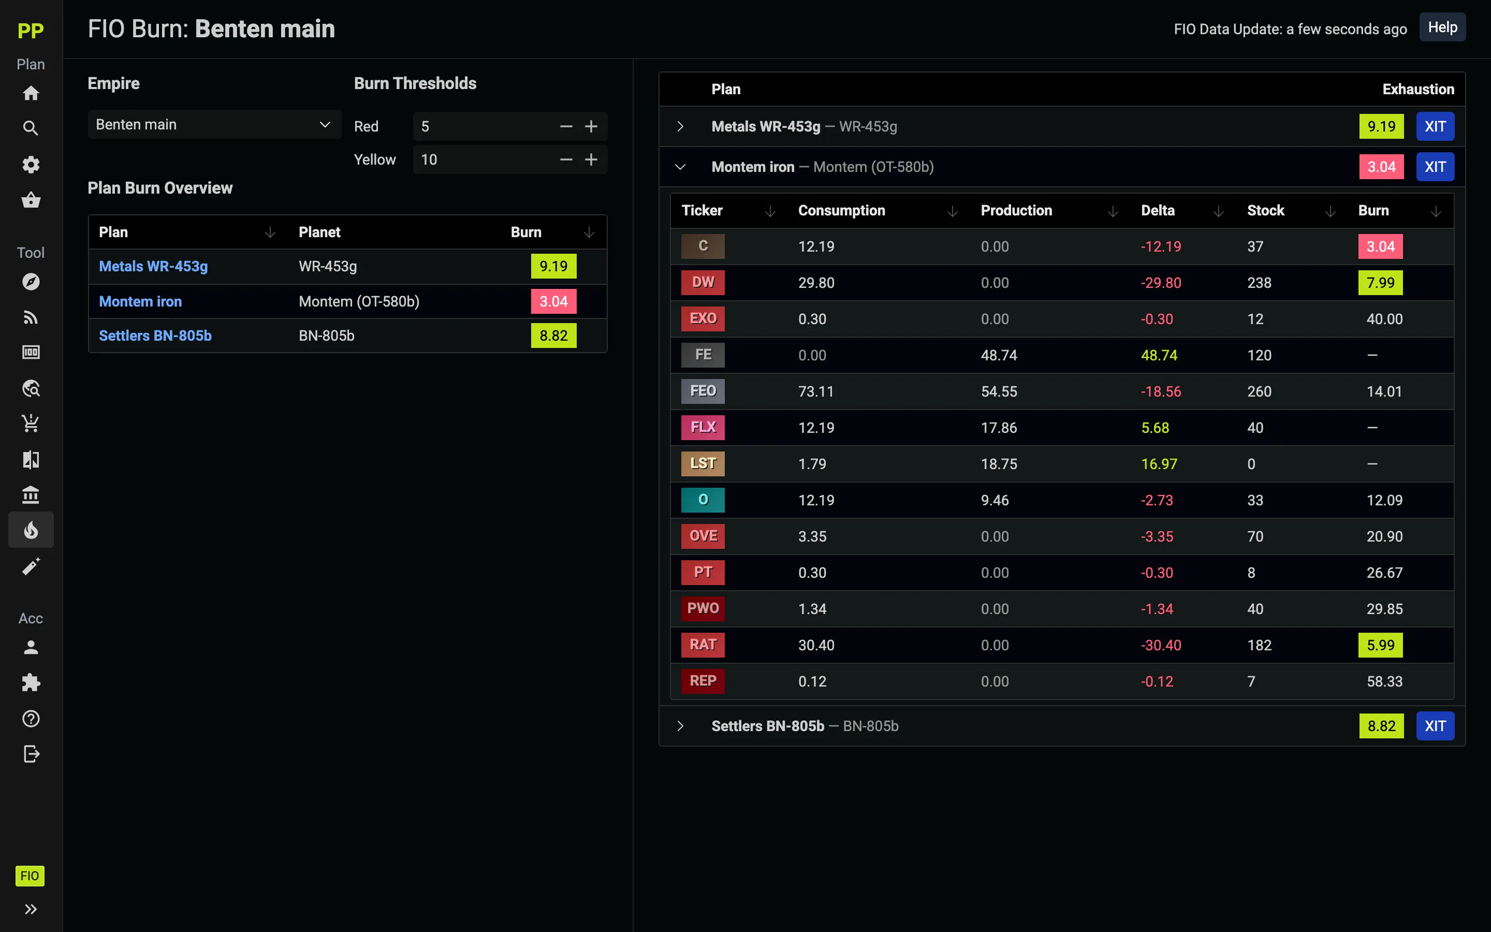
Task: Click the Help button
Action: coord(1442,28)
